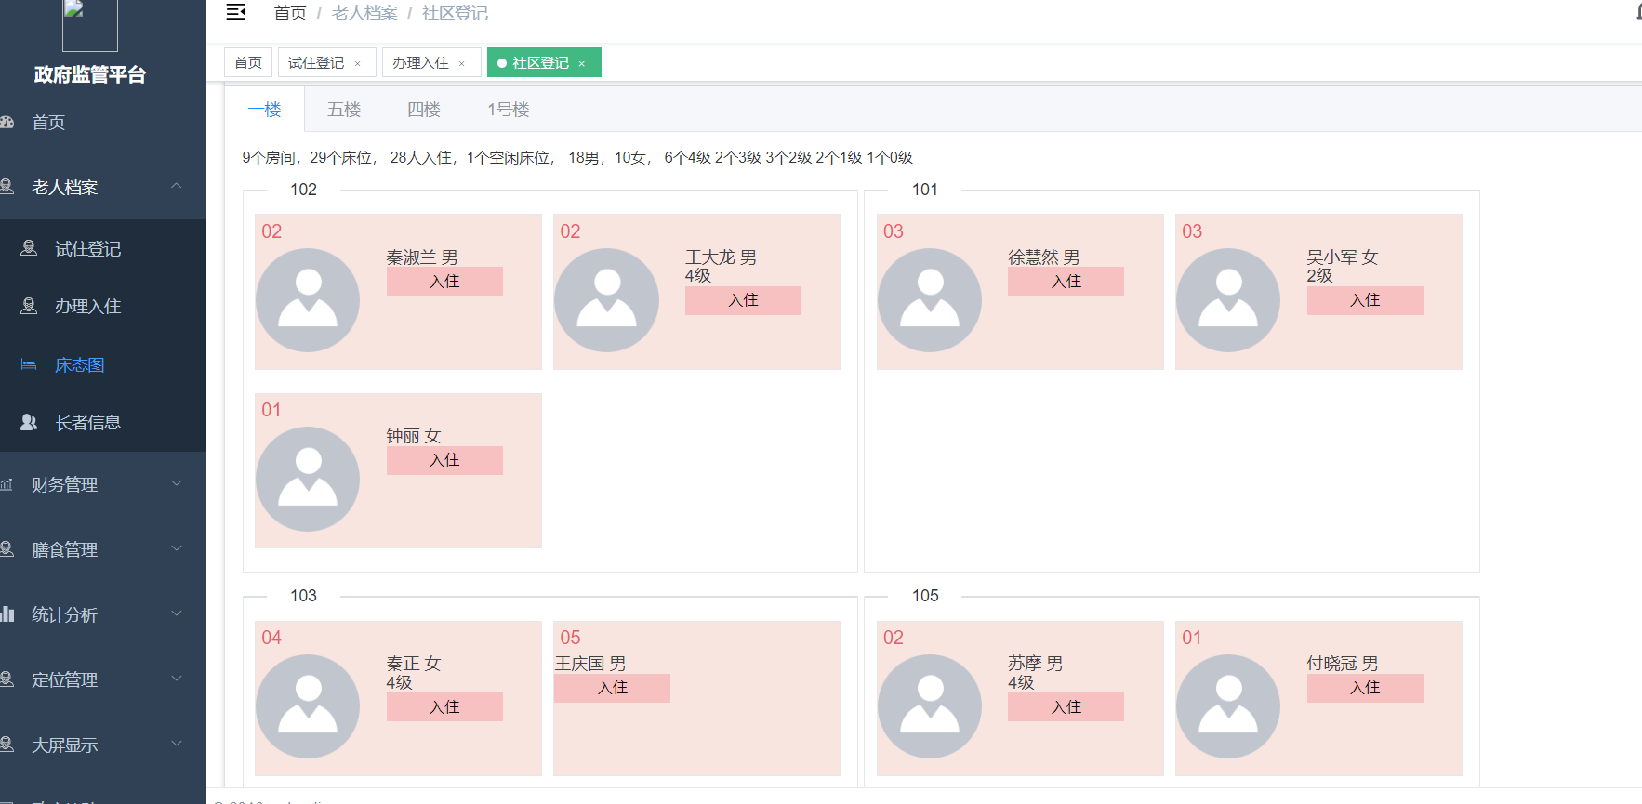Click 付晓冠's avatar picture
The image size is (1642, 804).
[1228, 706]
